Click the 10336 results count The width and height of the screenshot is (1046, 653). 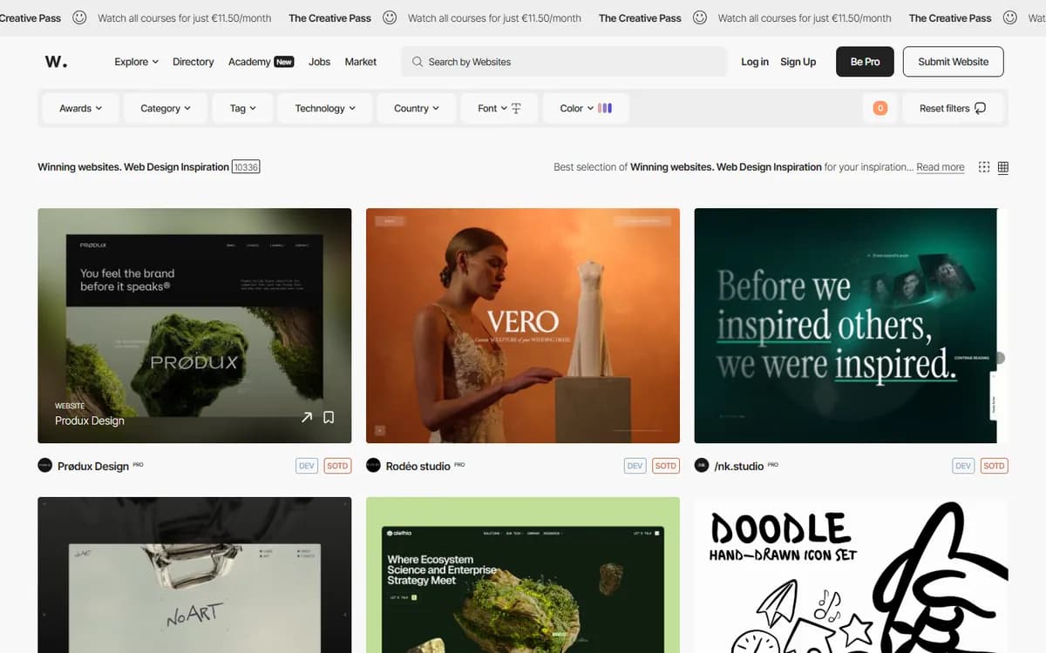tap(246, 167)
